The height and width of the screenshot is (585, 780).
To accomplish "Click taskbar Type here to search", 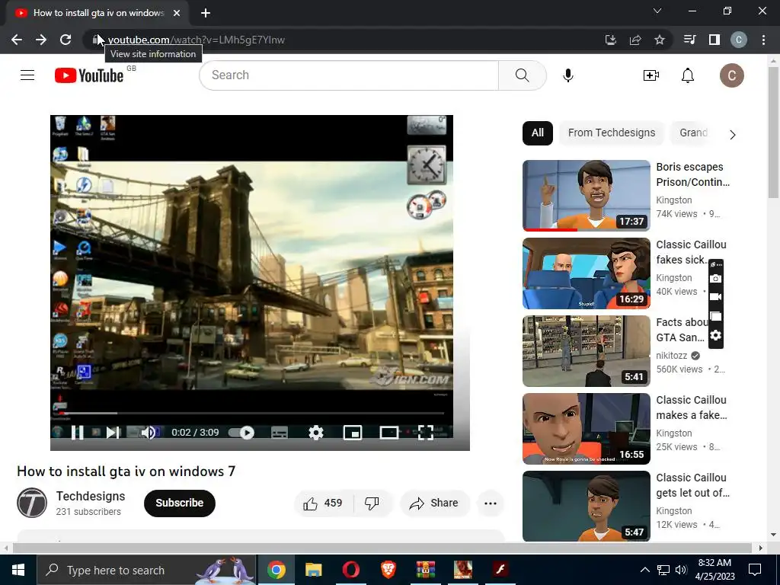I will (x=146, y=570).
